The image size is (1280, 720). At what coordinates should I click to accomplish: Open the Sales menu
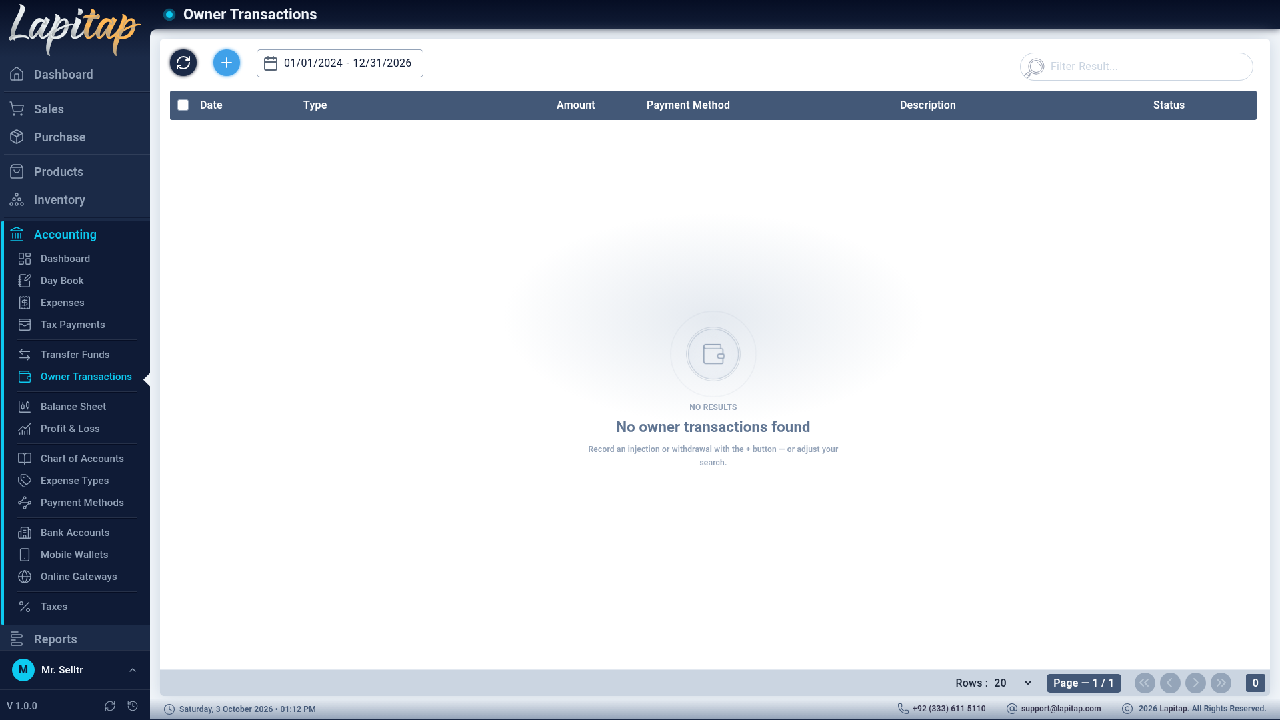point(75,109)
